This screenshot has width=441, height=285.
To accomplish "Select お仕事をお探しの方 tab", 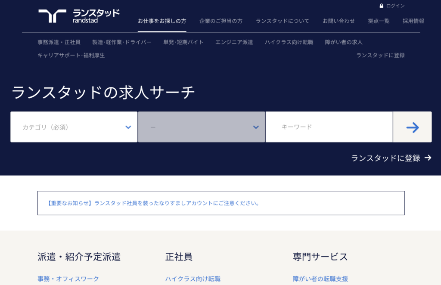I will coord(162,21).
